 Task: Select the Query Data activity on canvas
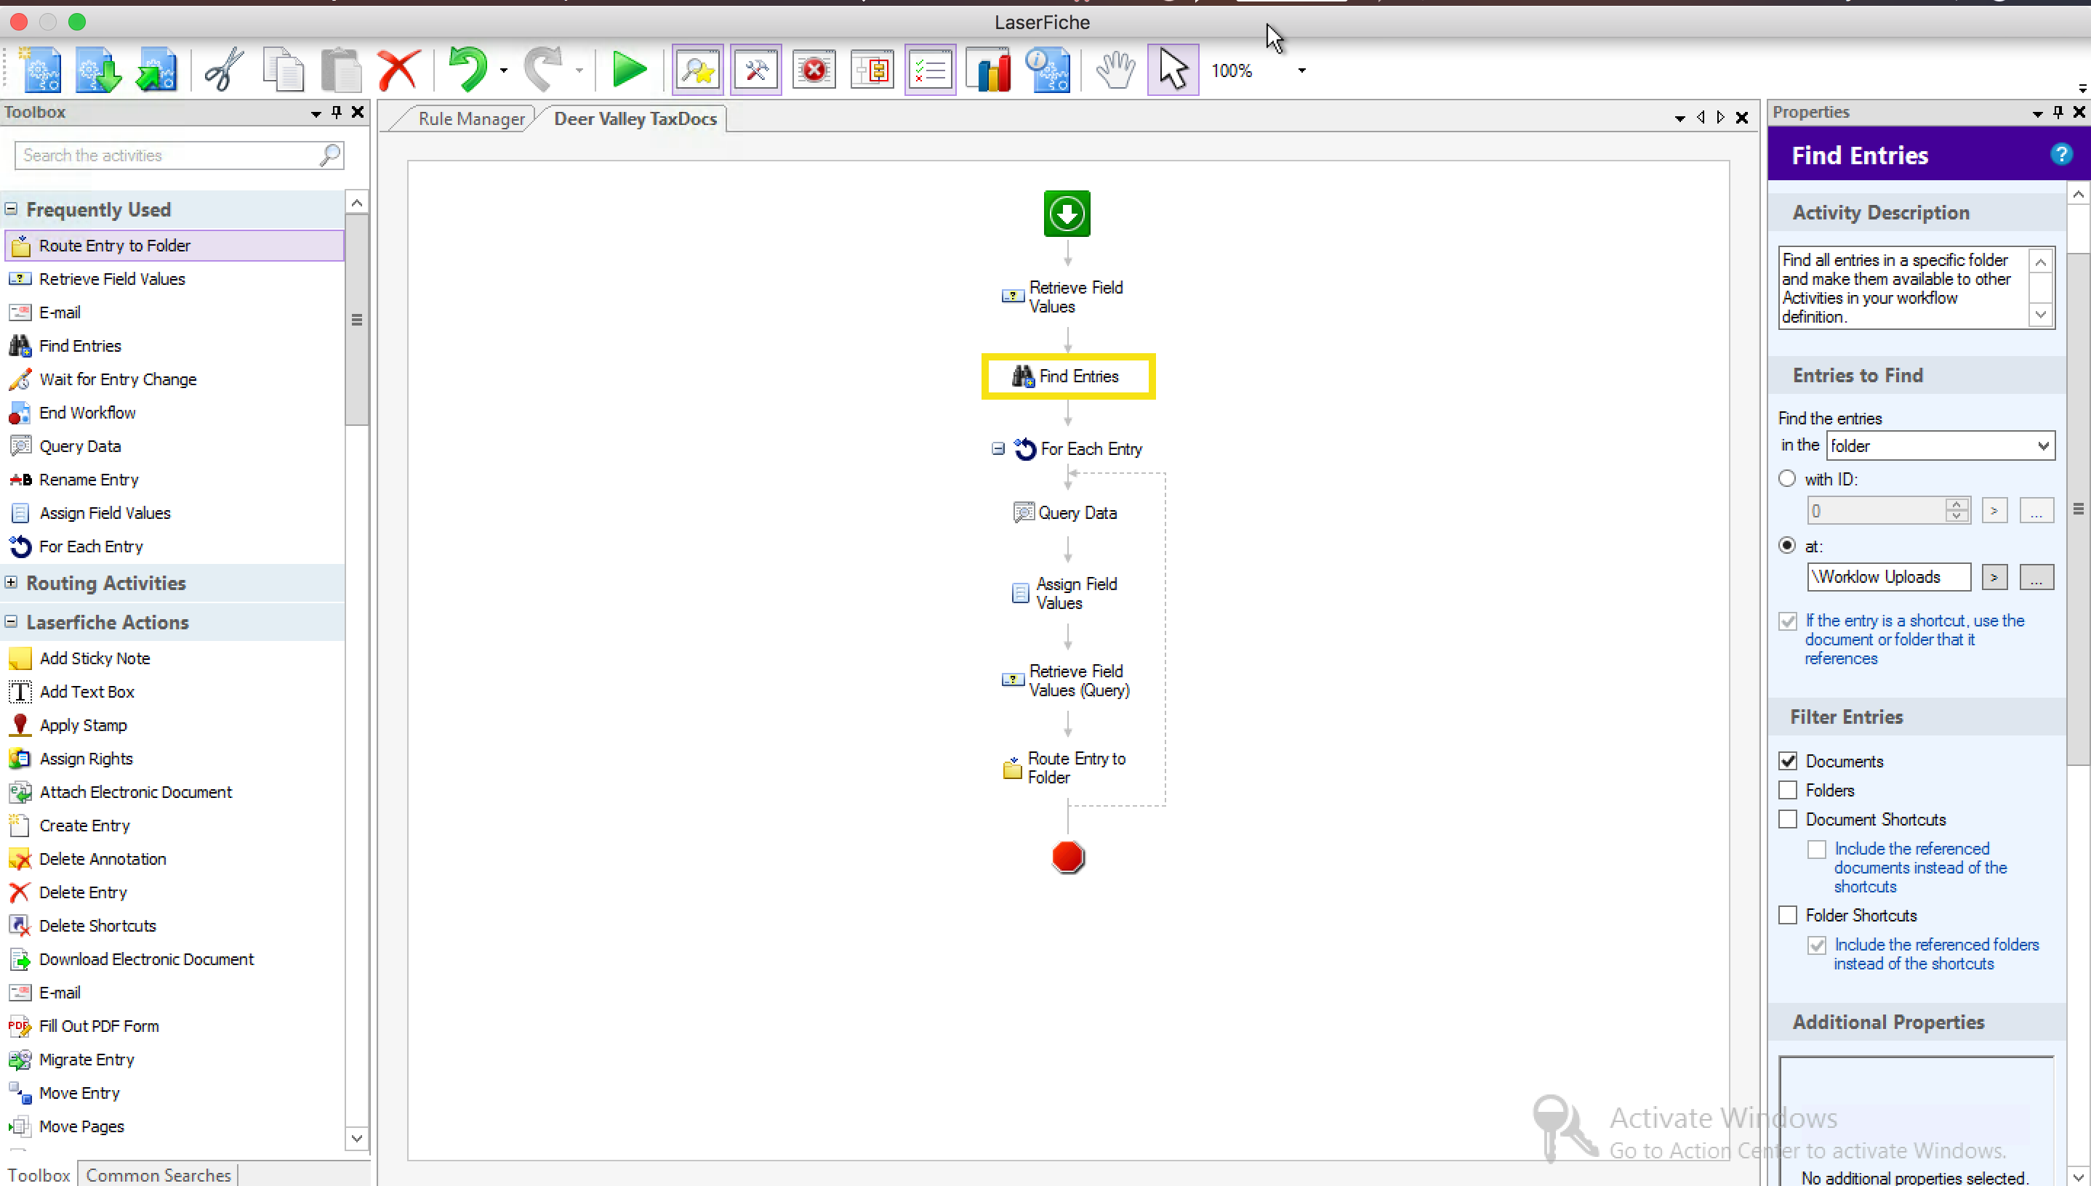[1077, 512]
